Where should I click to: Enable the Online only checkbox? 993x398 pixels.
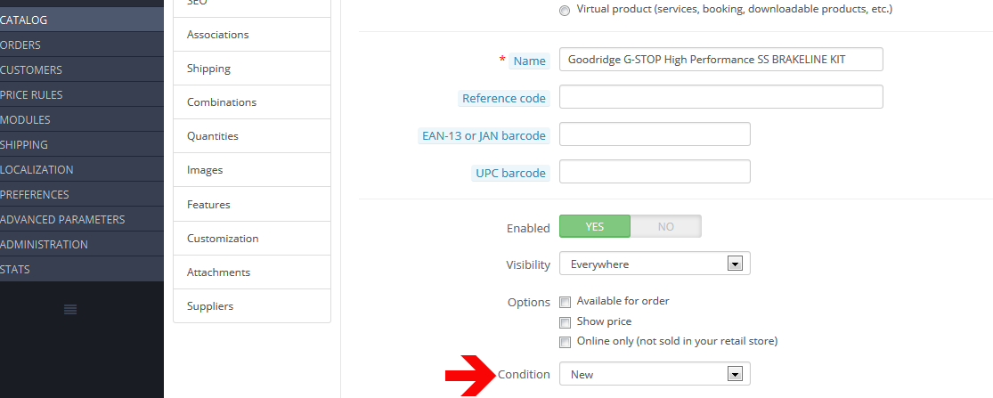tap(565, 342)
